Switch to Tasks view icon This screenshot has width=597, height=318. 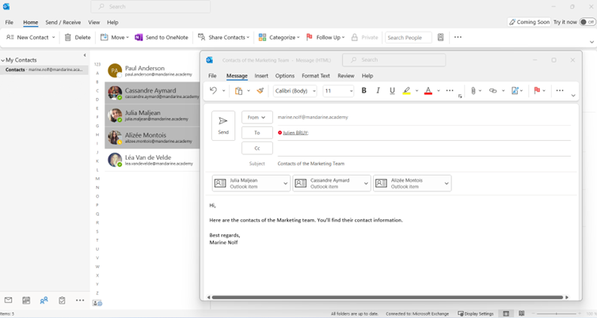(62, 300)
